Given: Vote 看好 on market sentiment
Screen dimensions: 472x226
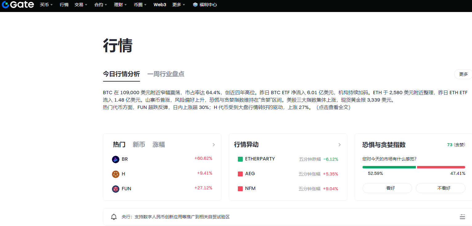Looking at the screenshot, I should point(387,188).
